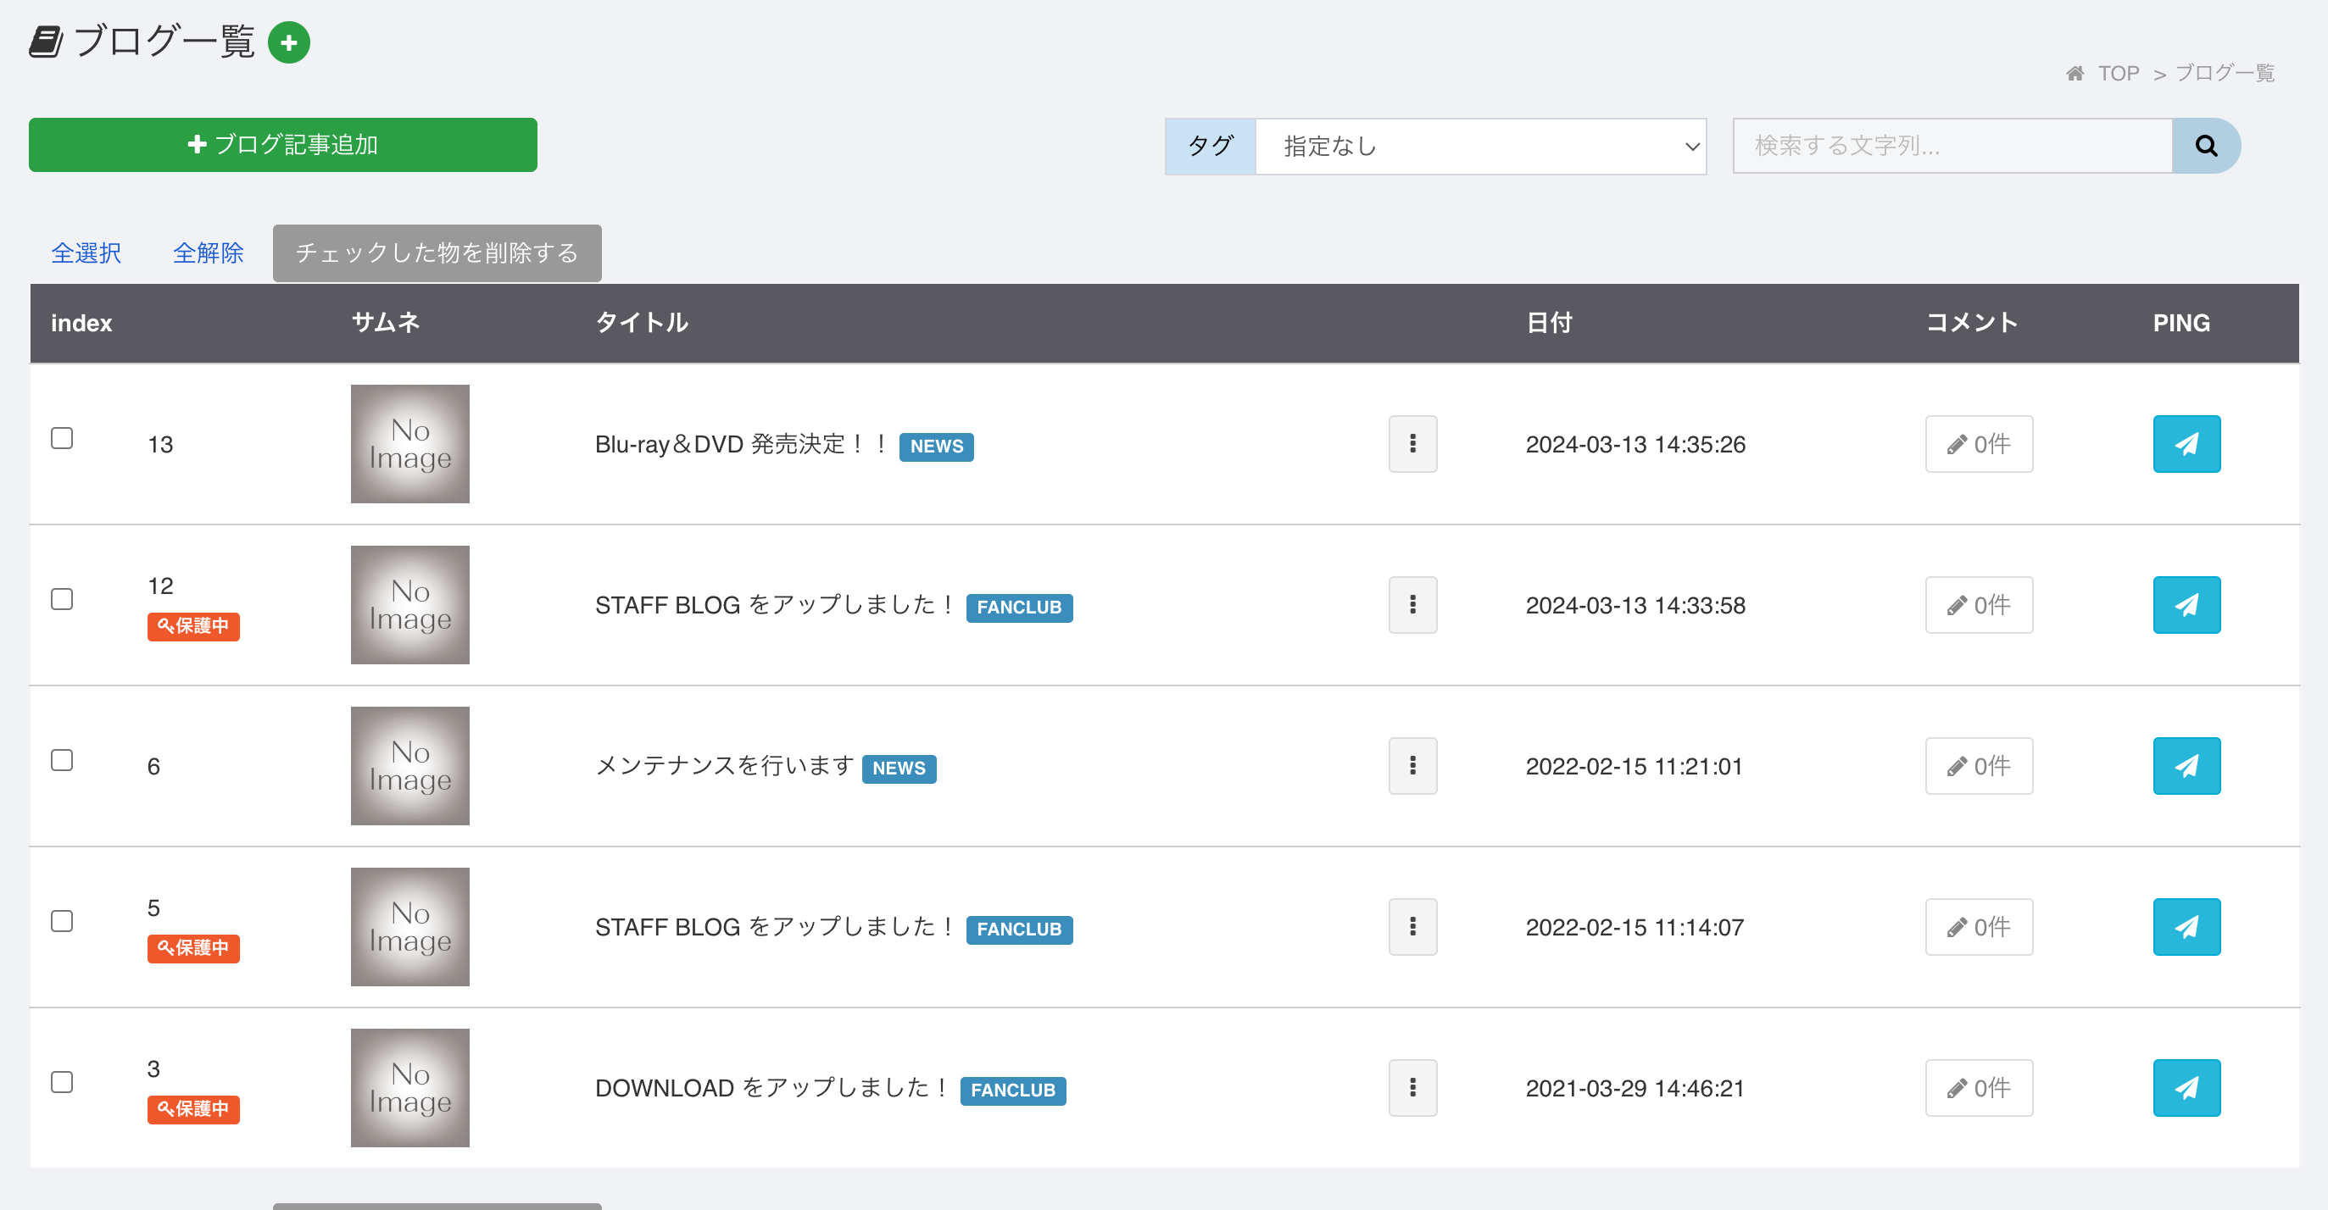Viewport: 2328px width, 1210px height.
Task: Click STAFF BLOG title of post index 12
Action: (777, 605)
